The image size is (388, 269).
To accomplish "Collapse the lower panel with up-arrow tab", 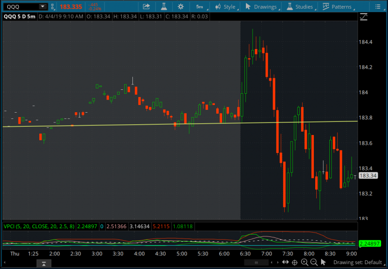I will point(44,264).
